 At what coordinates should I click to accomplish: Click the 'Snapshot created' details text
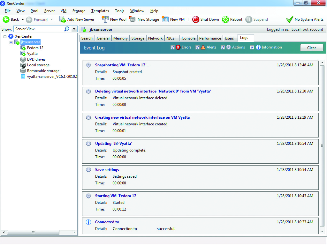point(127,72)
